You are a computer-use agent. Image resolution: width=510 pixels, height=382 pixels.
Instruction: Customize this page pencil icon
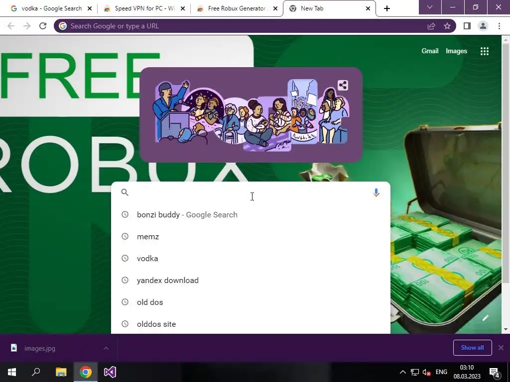(485, 318)
